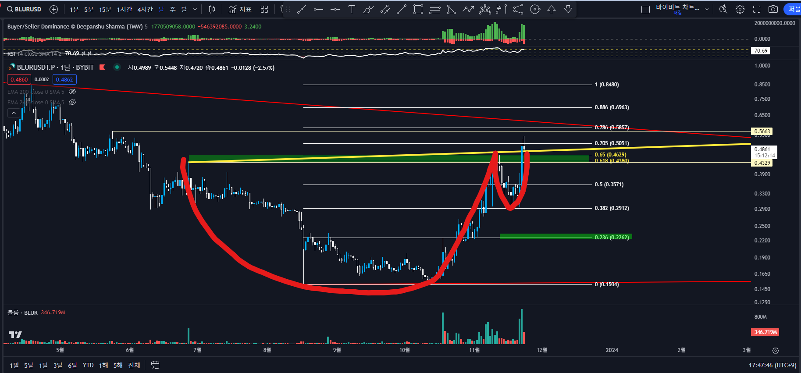The height and width of the screenshot is (373, 801).
Task: Select the YTD date range
Action: 88,365
